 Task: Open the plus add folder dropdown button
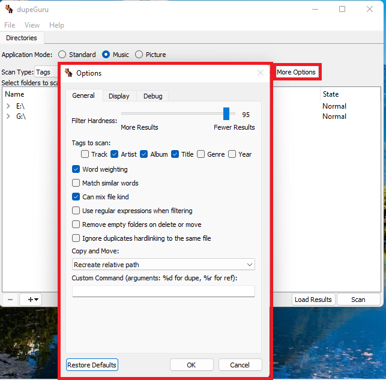pos(31,300)
